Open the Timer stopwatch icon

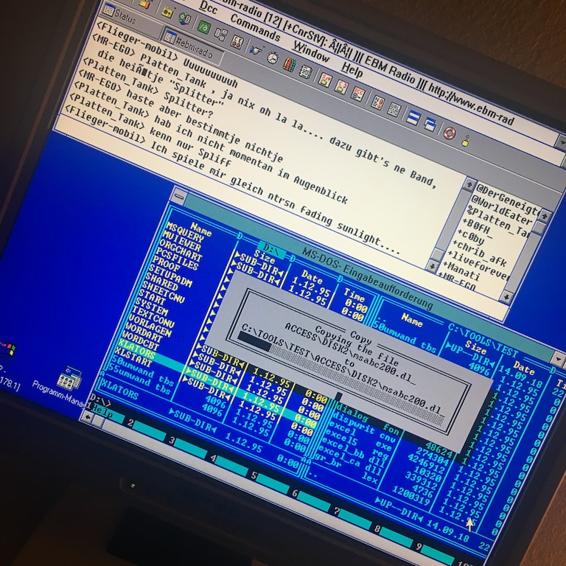point(273,57)
